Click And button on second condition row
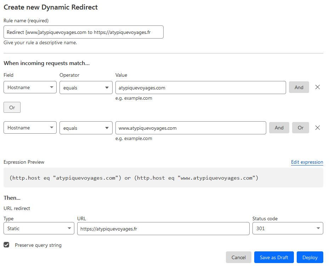Viewport: 330px width, 268px height. click(x=279, y=128)
